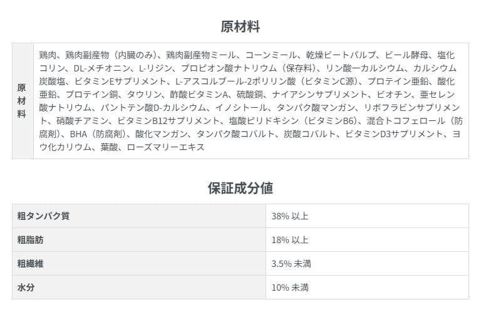Click the 原材料 section heading

click(240, 27)
